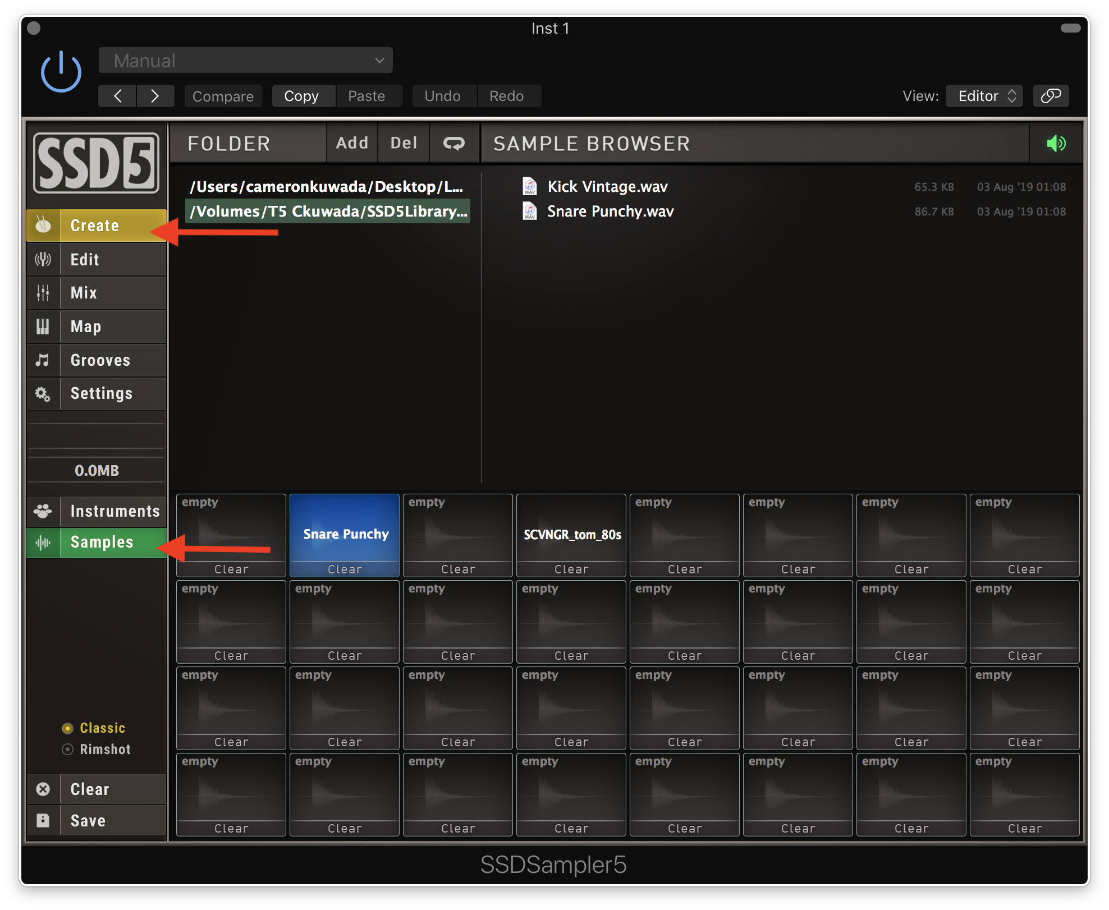Screen dimensions: 1109x910
Task: Click the Clear X circle icon
Action: pos(43,789)
